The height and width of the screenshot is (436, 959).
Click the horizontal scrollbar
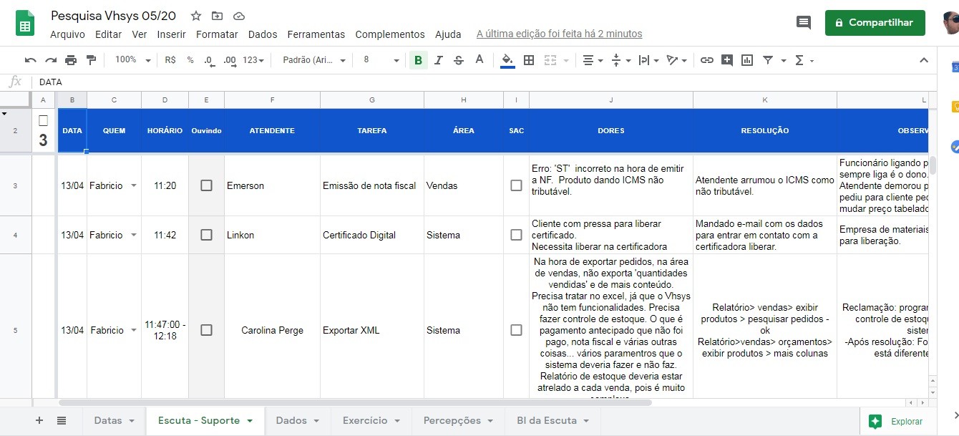[x=355, y=403]
